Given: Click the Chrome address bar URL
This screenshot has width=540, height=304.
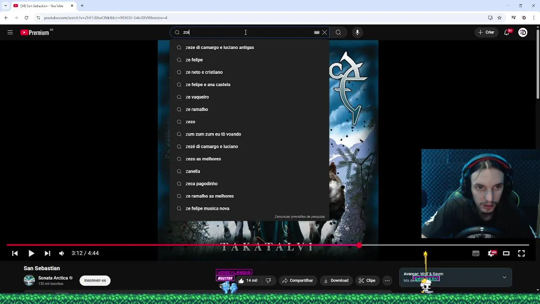Looking at the screenshot, I should (105, 18).
